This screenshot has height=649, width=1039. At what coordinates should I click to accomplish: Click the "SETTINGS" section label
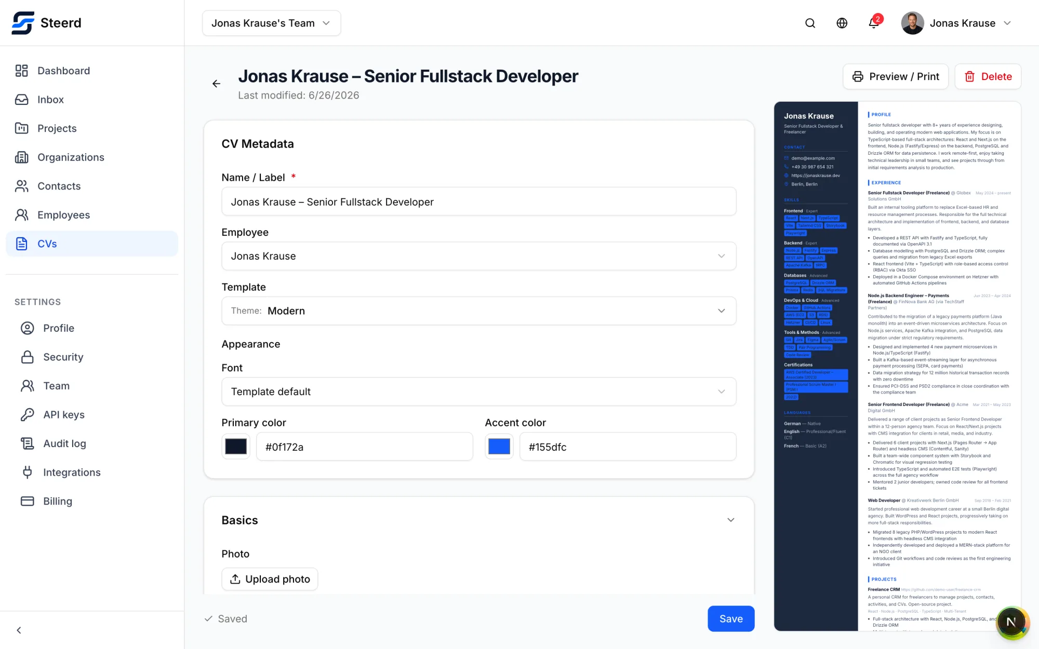tap(37, 302)
